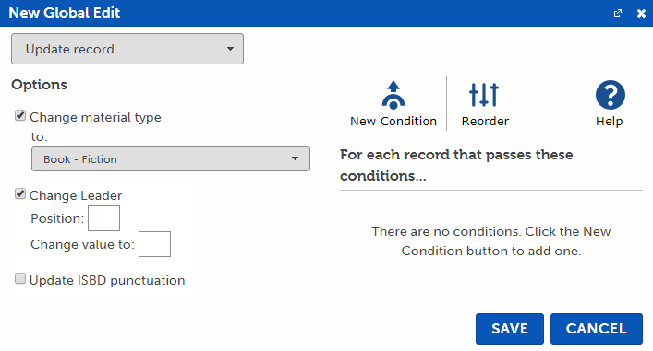Viewport: 653px width, 351px height.
Task: Open the Update record dropdown
Action: pyautogui.click(x=127, y=49)
